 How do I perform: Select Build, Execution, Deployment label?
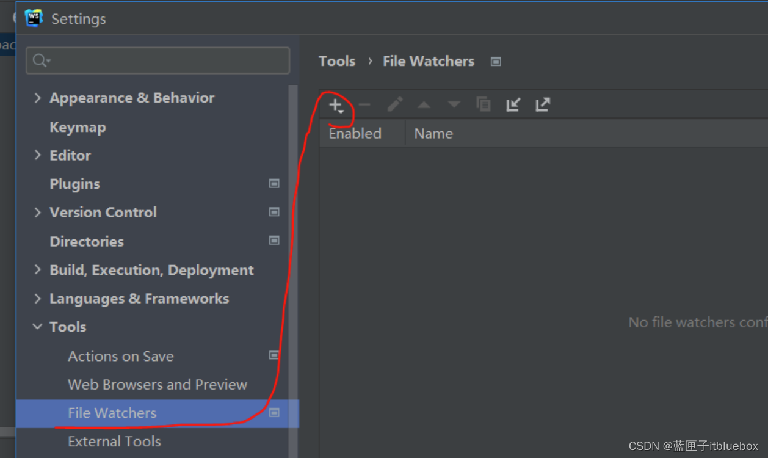click(x=151, y=270)
